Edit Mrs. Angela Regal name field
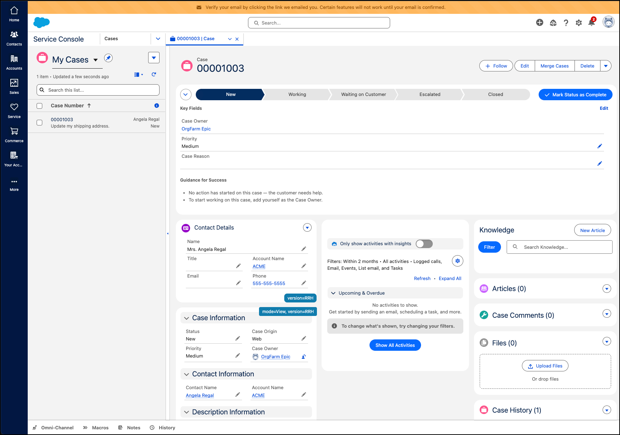The width and height of the screenshot is (620, 435). tap(304, 249)
